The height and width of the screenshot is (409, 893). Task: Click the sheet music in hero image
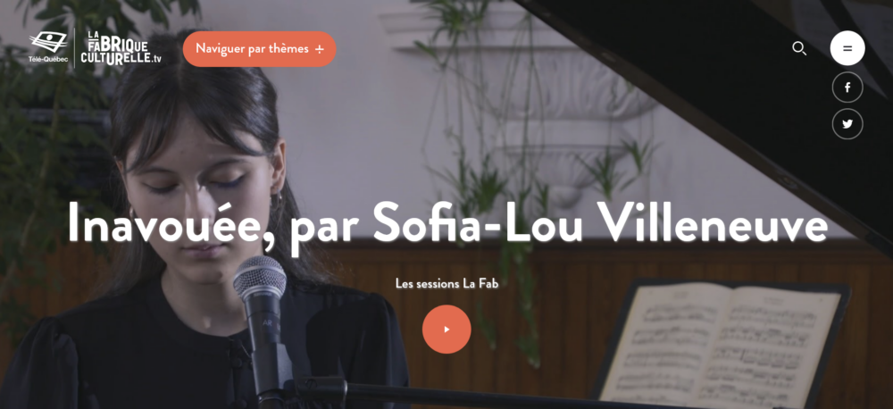point(722,346)
